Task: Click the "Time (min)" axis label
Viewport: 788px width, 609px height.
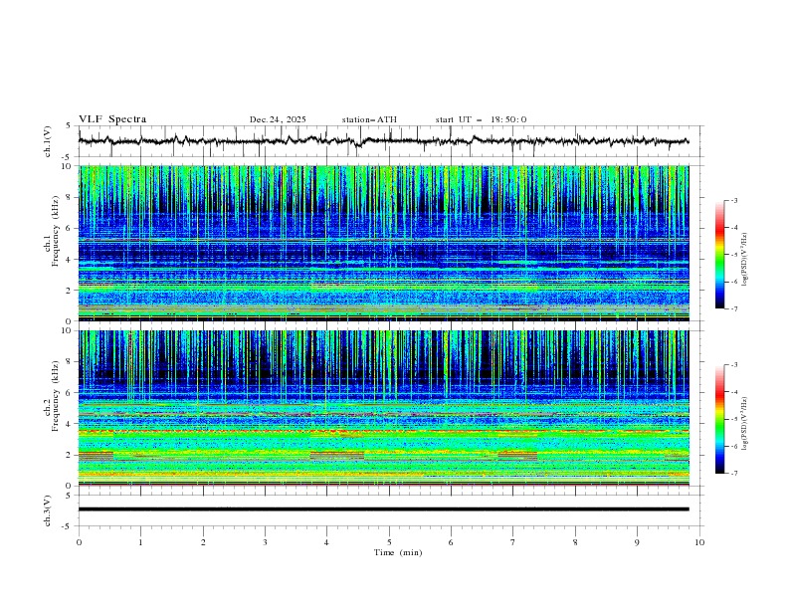Action: click(398, 552)
